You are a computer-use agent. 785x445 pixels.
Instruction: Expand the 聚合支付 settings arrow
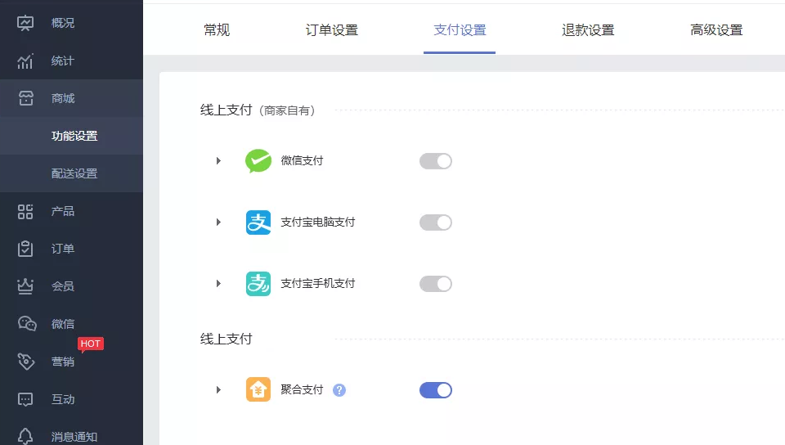pyautogui.click(x=218, y=389)
